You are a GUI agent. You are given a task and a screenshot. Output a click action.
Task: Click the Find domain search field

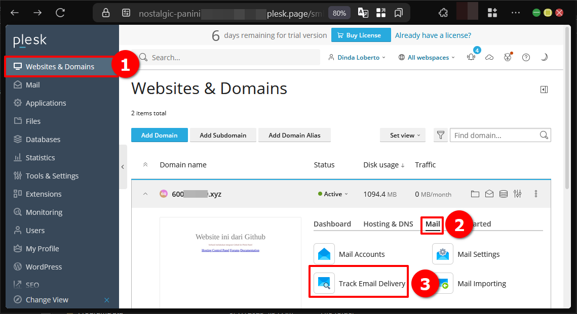tap(494, 135)
